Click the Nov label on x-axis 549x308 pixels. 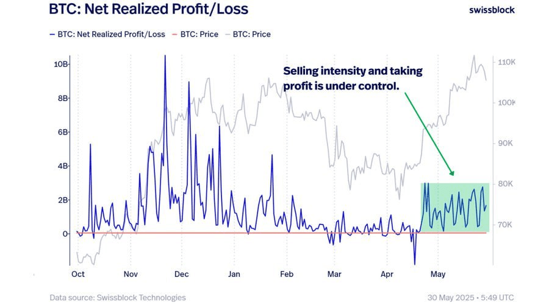pos(131,274)
